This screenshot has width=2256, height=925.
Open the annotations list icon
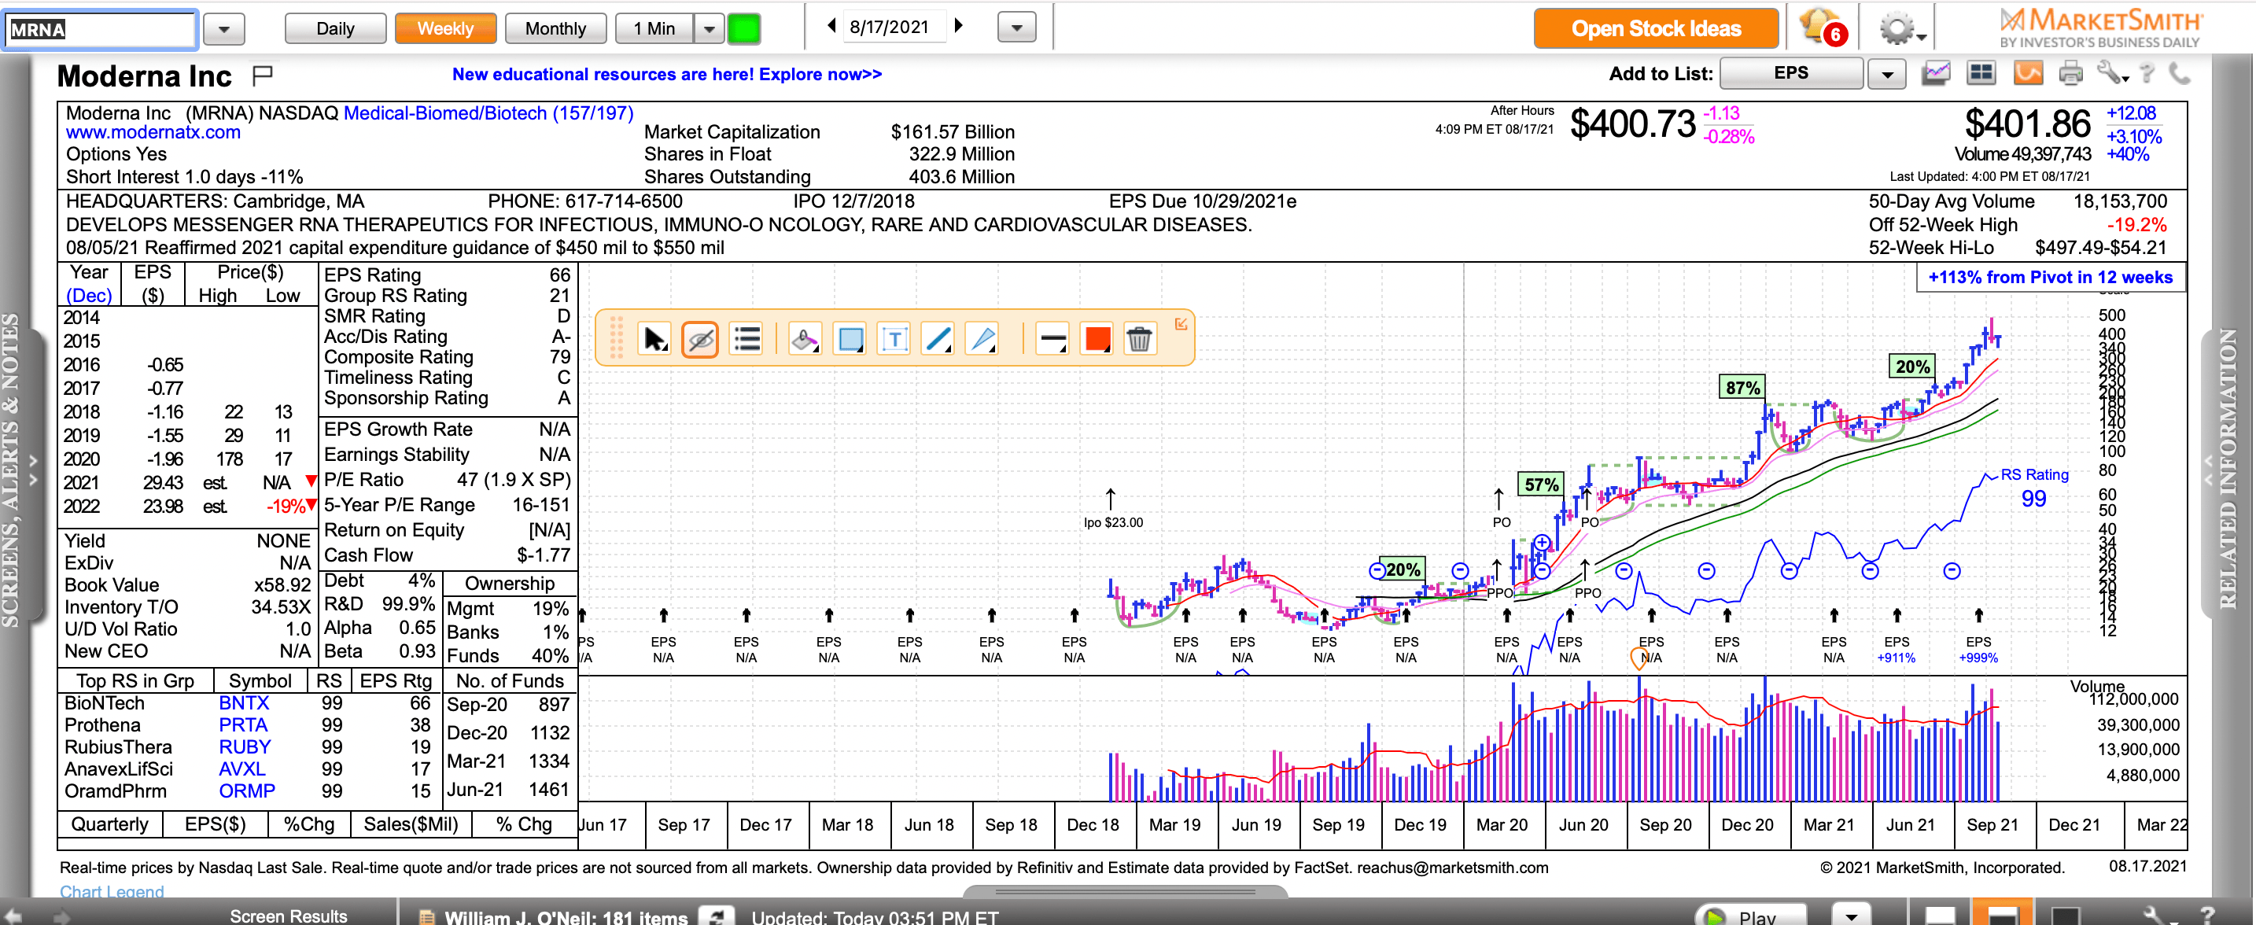click(x=747, y=338)
